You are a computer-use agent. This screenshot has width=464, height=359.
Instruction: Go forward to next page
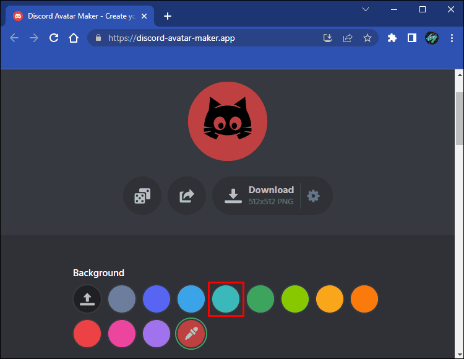(x=34, y=38)
